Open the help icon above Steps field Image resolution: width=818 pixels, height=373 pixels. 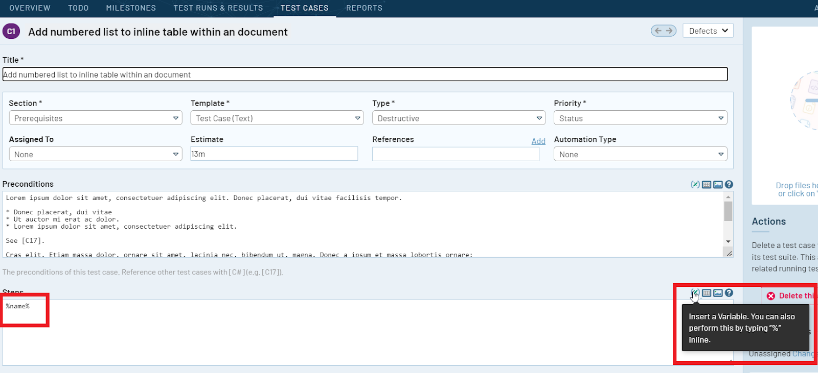coord(729,293)
